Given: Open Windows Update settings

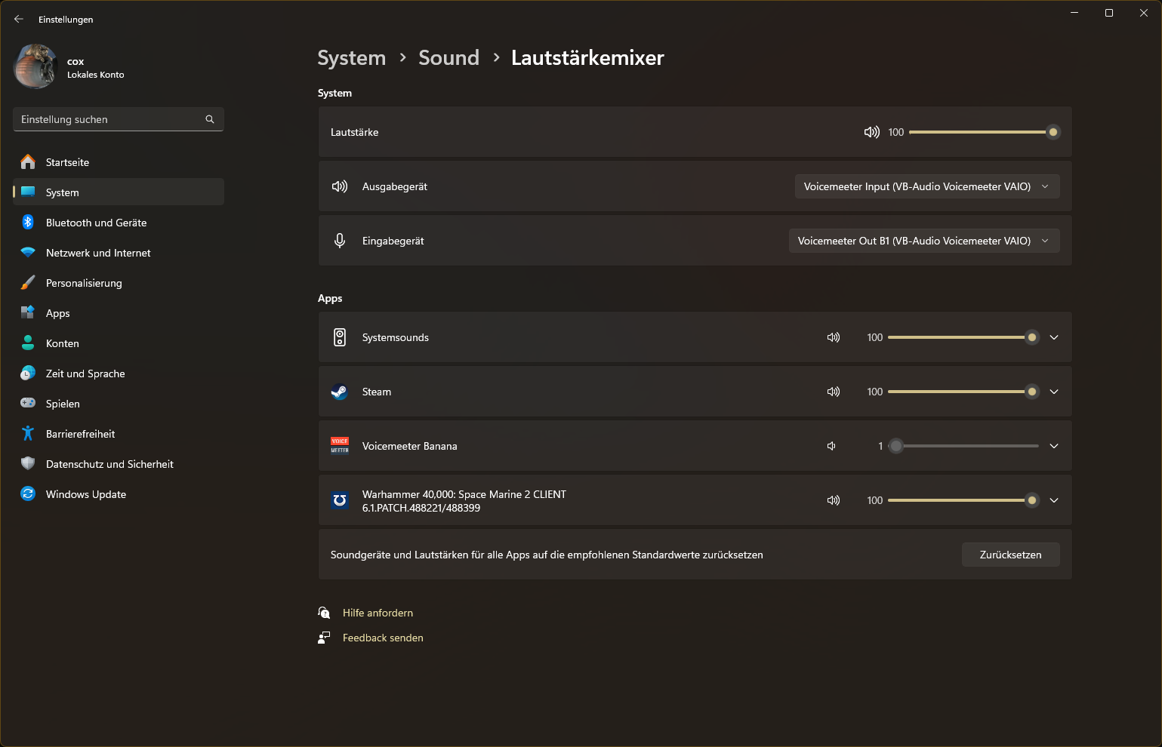Looking at the screenshot, I should click(119, 494).
